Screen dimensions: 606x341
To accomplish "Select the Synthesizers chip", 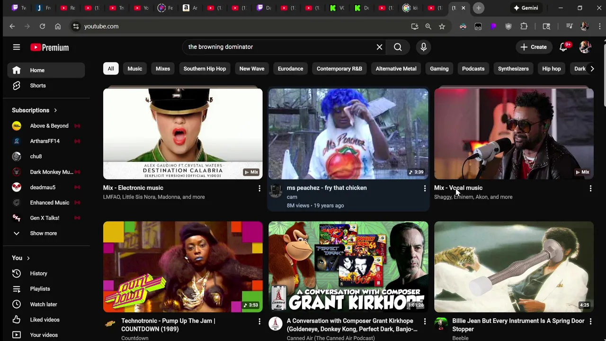I will pos(513,69).
